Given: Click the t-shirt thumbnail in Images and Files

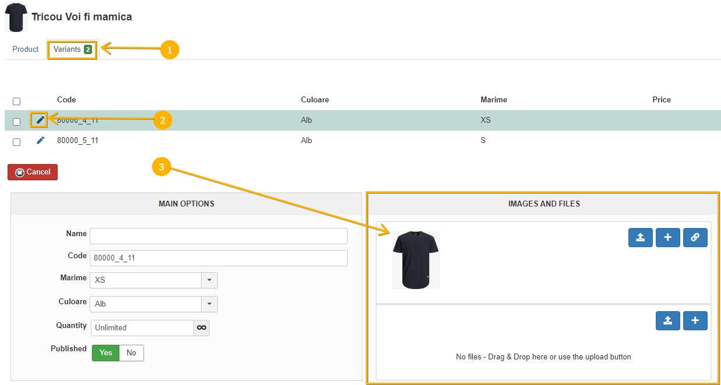Looking at the screenshot, I should point(416,259).
